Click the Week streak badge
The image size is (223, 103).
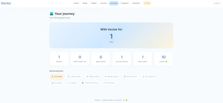(x=93, y=77)
